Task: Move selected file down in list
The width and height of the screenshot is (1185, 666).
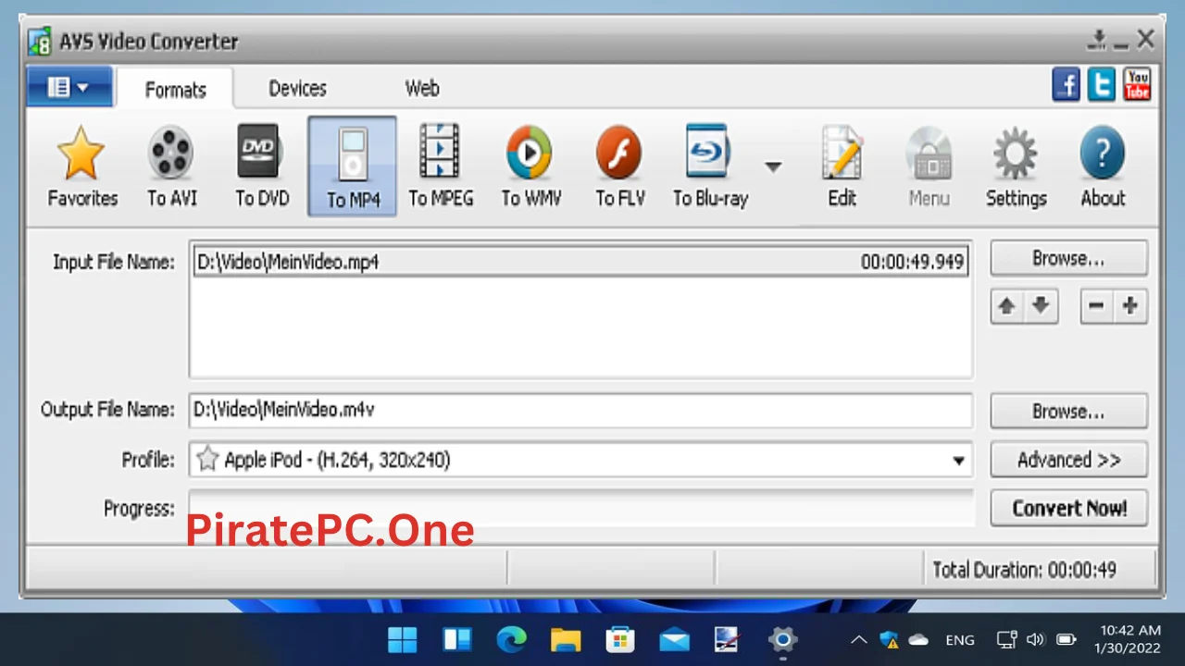Action: [x=1041, y=306]
